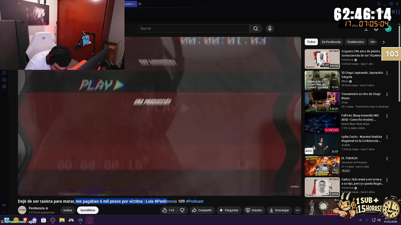The width and height of the screenshot is (401, 225).
Task: Open Settings gear icon in Opera sidebar
Action: pos(4,87)
